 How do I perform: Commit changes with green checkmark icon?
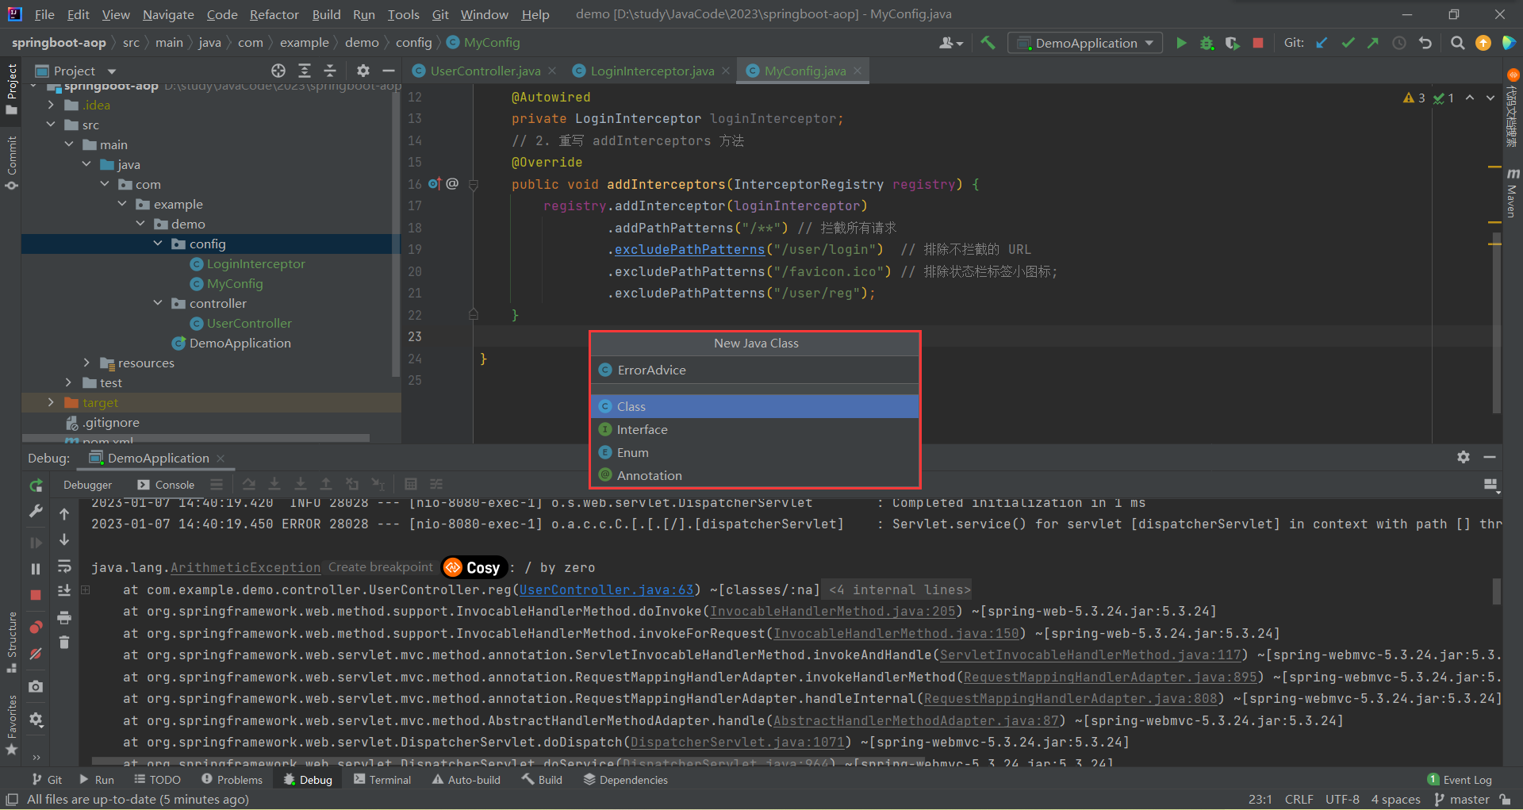(1348, 43)
